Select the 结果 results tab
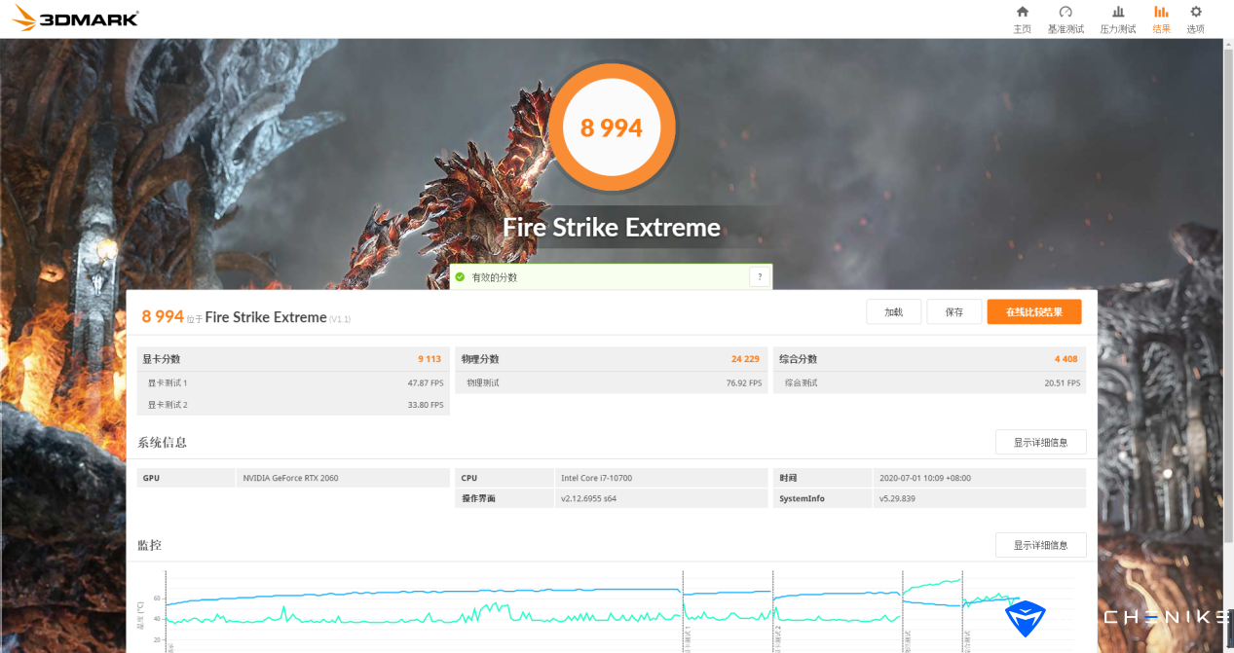Viewport: 1234px width, 653px height. tap(1161, 19)
